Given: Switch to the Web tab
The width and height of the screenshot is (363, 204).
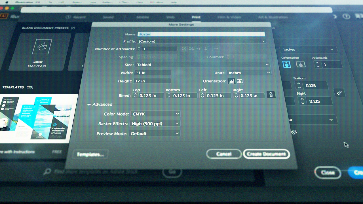Looking at the screenshot, I should (x=170, y=17).
